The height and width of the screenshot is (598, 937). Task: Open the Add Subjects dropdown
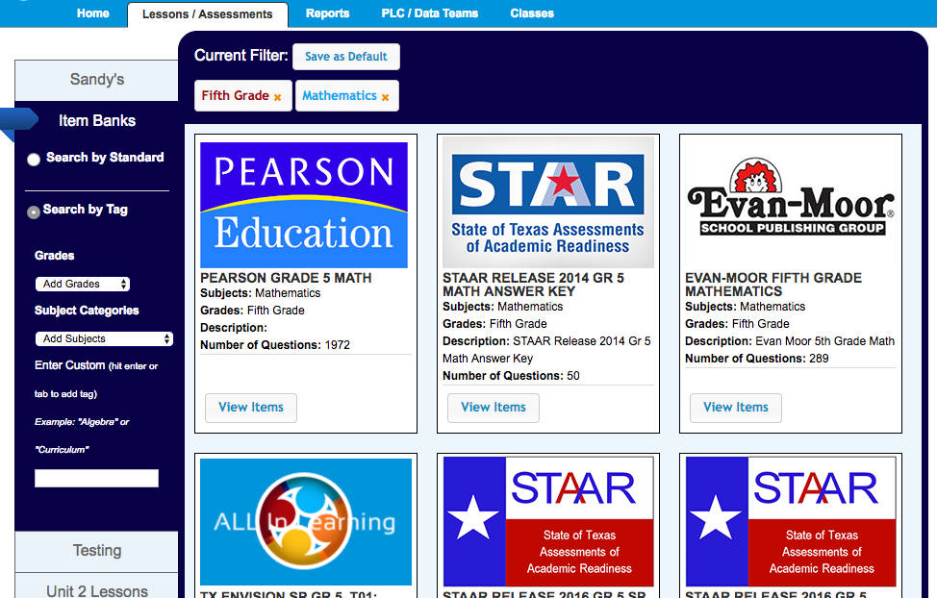[x=104, y=338]
